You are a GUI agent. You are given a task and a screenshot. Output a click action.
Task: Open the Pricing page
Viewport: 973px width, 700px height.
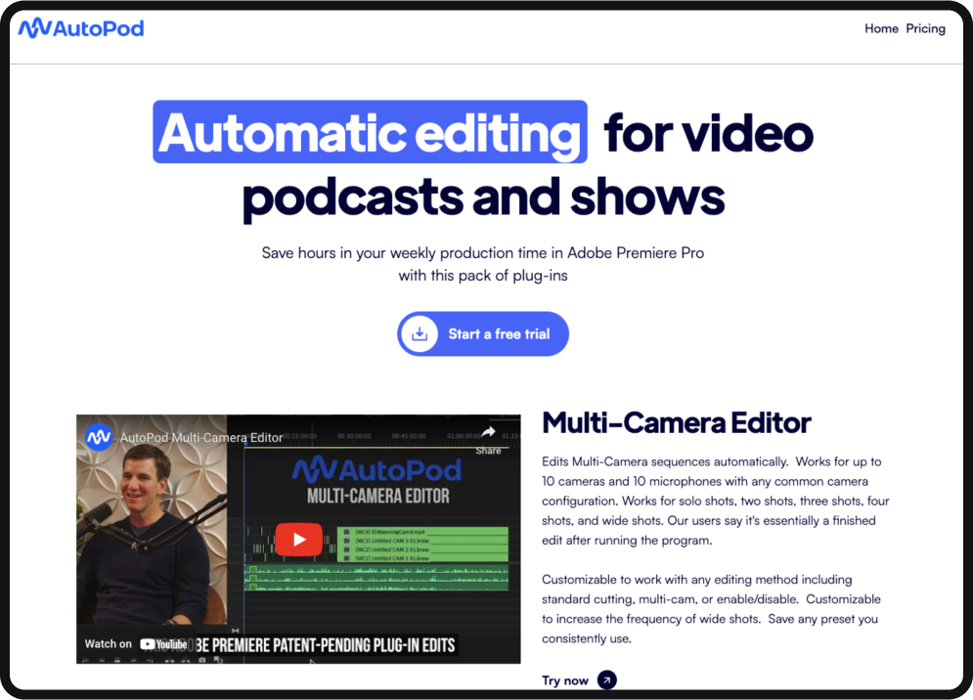pos(925,28)
